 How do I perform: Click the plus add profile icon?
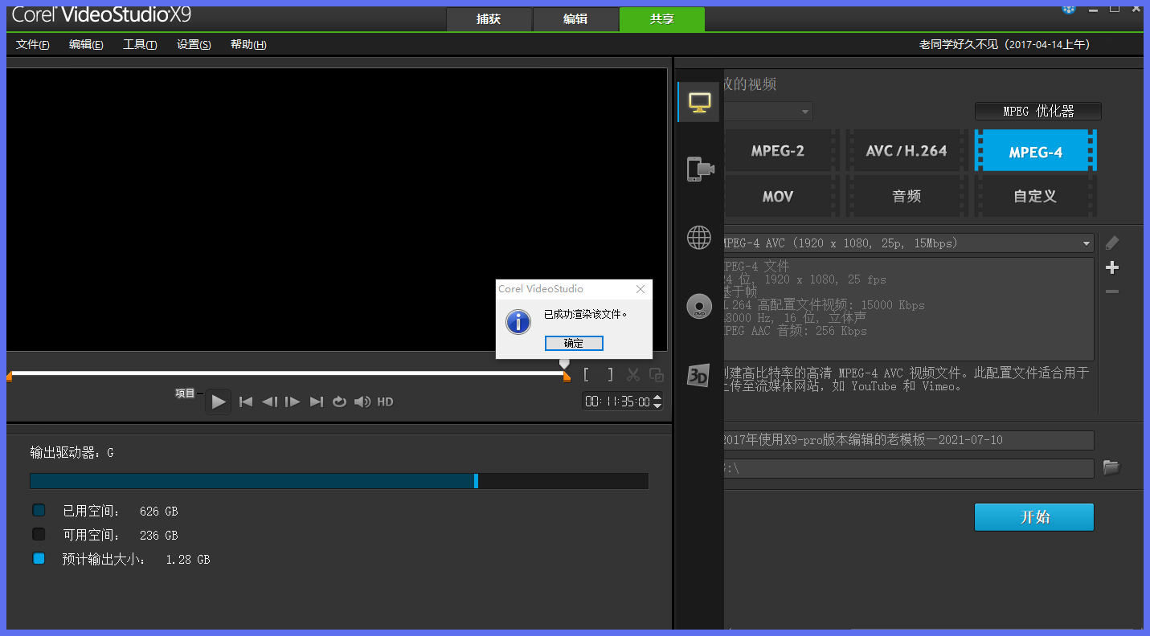(x=1112, y=267)
